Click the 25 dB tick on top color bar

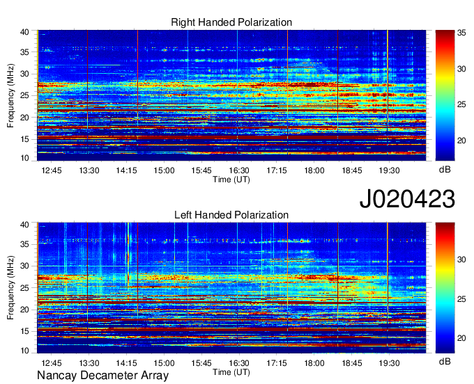(461, 104)
